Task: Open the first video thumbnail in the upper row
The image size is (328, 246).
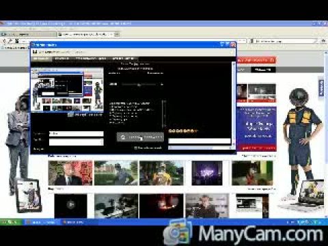Action: tap(70, 173)
